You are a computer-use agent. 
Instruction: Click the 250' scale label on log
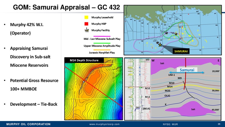click(138, 108)
